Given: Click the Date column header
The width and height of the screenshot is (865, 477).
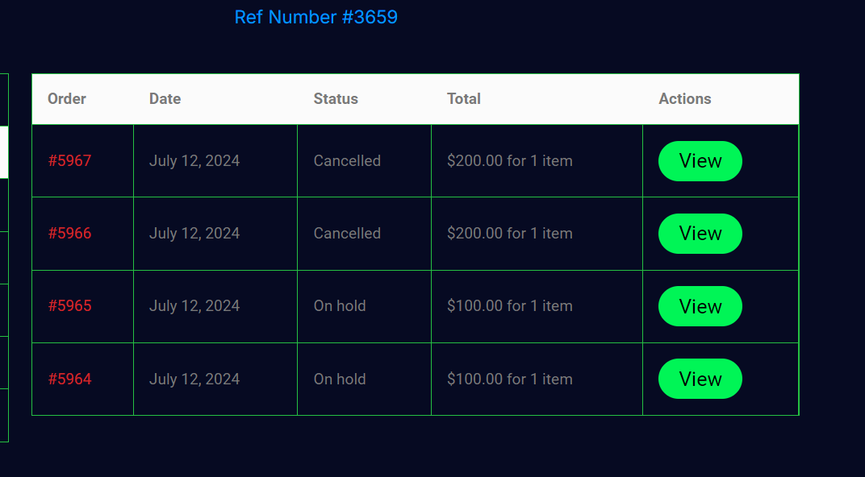Looking at the screenshot, I should pos(165,99).
